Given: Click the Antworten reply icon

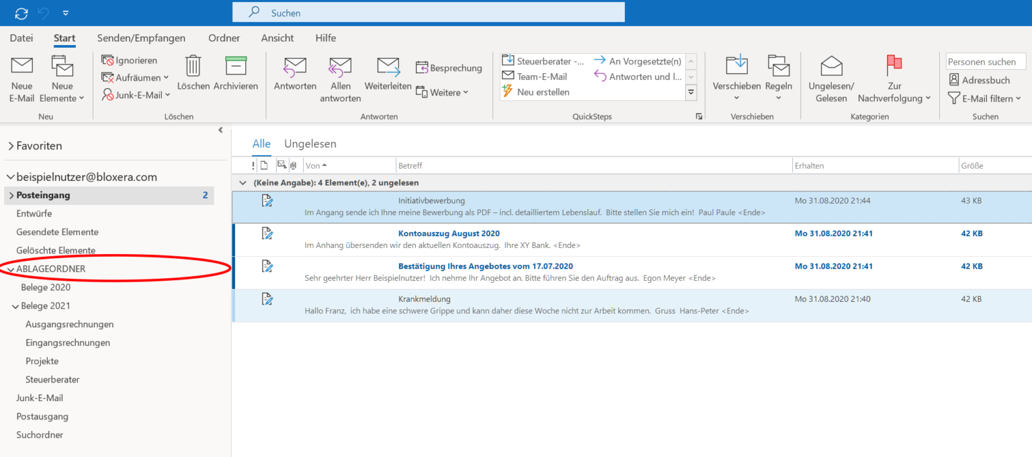Looking at the screenshot, I should [x=295, y=67].
